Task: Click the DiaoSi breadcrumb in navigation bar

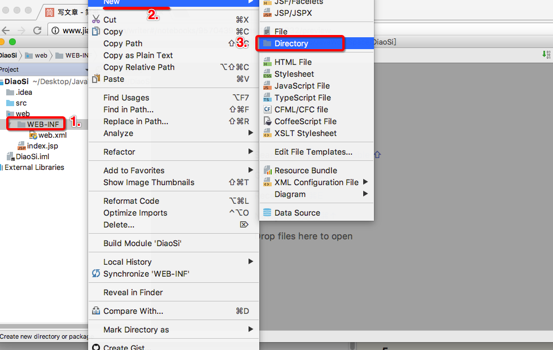Action: pos(8,55)
